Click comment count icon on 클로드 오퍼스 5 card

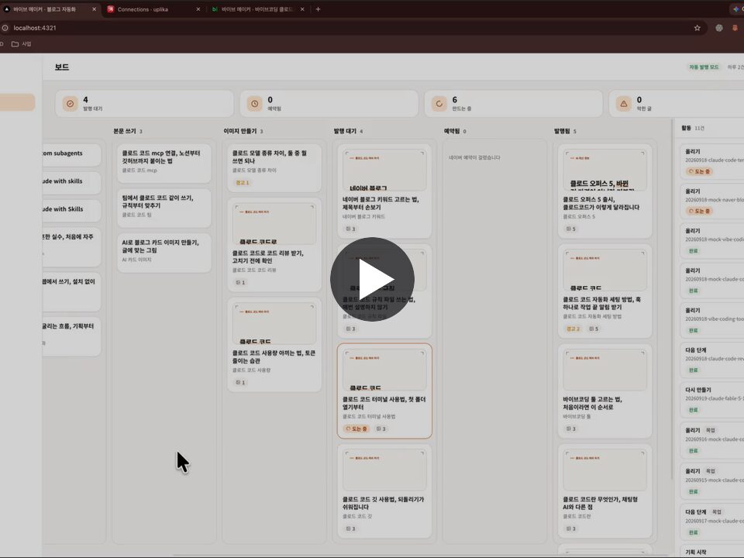coord(571,229)
